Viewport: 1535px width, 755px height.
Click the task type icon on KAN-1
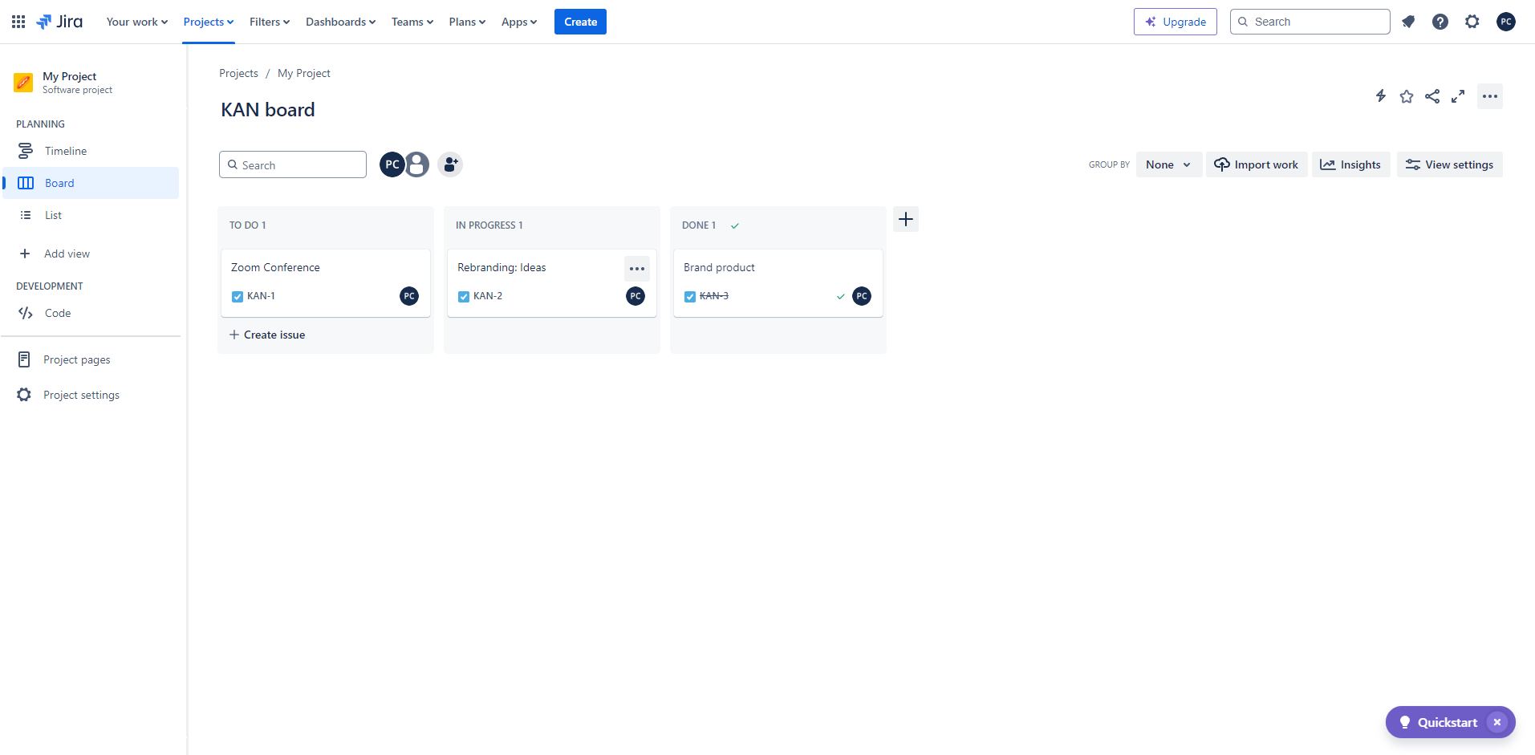coord(238,297)
